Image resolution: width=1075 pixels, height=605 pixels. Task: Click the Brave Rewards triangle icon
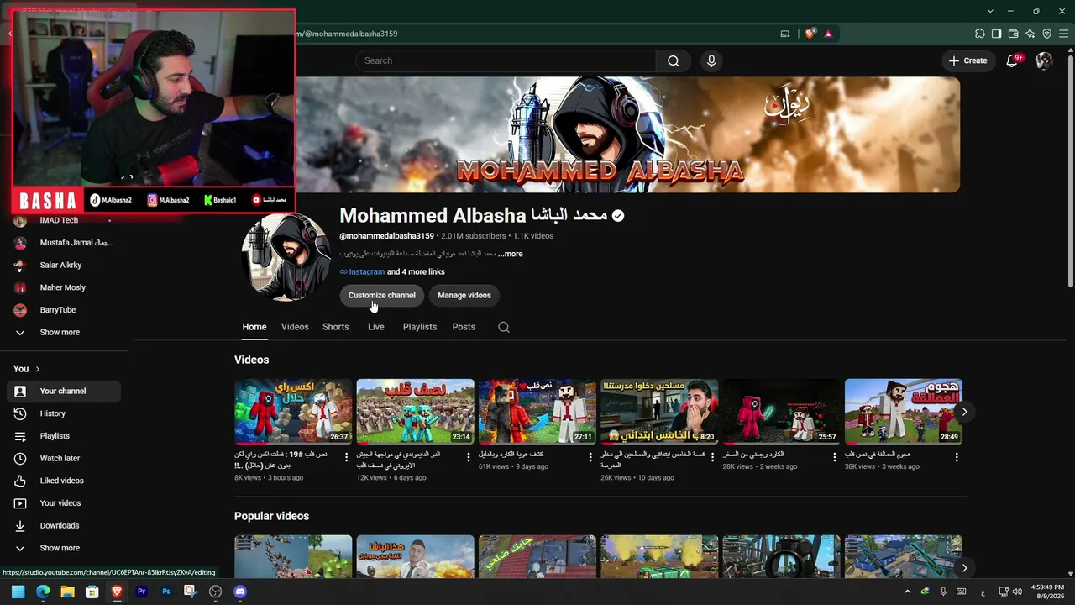click(828, 34)
